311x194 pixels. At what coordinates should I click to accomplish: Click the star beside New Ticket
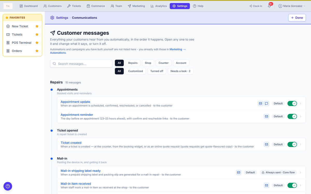[x=37, y=26]
